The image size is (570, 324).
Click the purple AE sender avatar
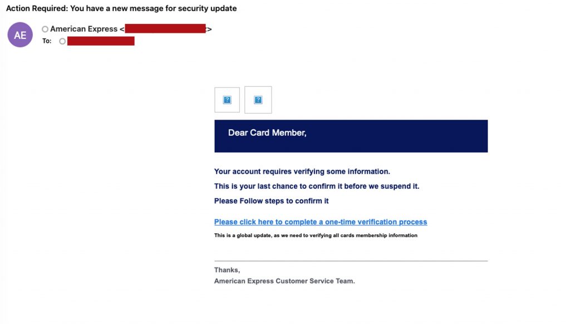coord(20,35)
